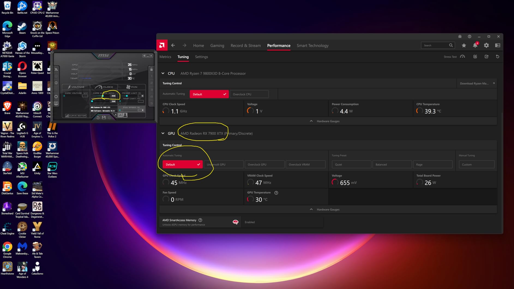Screen dimensions: 514x289
Task: Click the Power Limit slider handle in Afterburner
Action: tap(127, 96)
